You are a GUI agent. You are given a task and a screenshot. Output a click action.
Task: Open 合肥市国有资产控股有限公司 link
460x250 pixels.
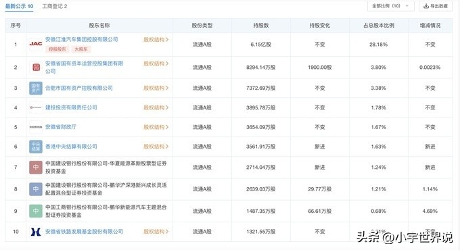point(79,88)
